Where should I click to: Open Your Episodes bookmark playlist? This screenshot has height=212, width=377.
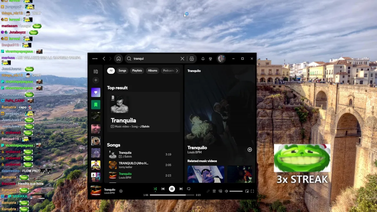click(96, 105)
